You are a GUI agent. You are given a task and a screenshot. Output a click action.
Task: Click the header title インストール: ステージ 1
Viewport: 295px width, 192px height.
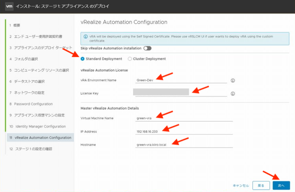63,6
